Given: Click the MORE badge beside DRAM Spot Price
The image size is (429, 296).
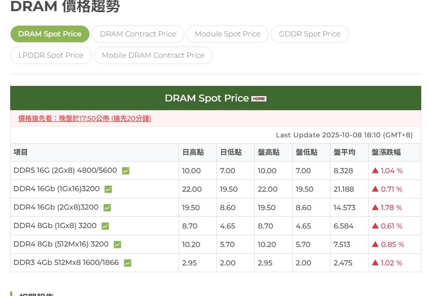Looking at the screenshot, I should click(x=259, y=99).
